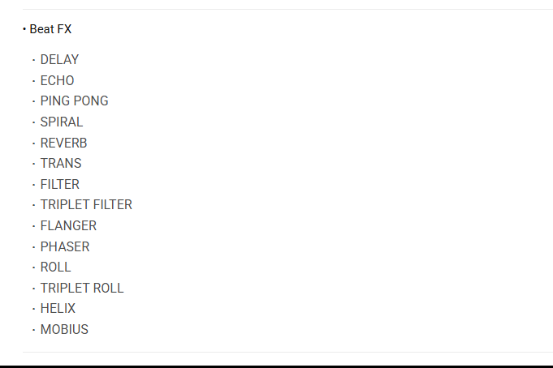The width and height of the screenshot is (553, 368).
Task: Click FLANGER in the list
Action: [68, 226]
